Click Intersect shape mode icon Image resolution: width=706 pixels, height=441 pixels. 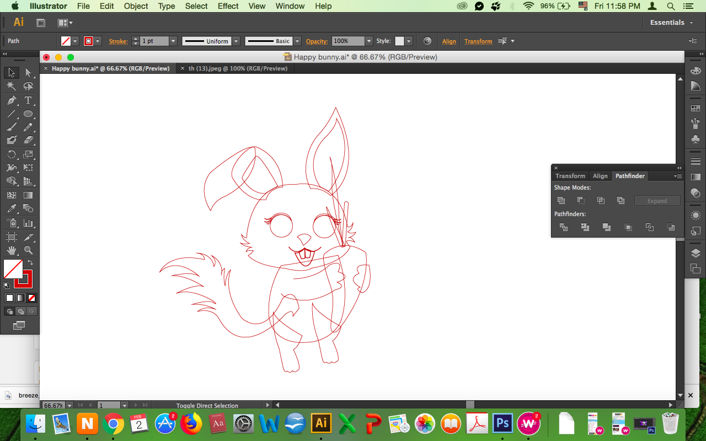pyautogui.click(x=601, y=201)
